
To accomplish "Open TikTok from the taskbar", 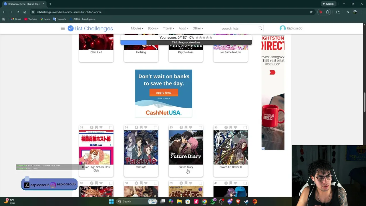I will 196,201.
